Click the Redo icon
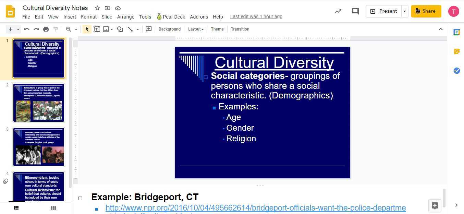464x214 pixels. [36, 29]
